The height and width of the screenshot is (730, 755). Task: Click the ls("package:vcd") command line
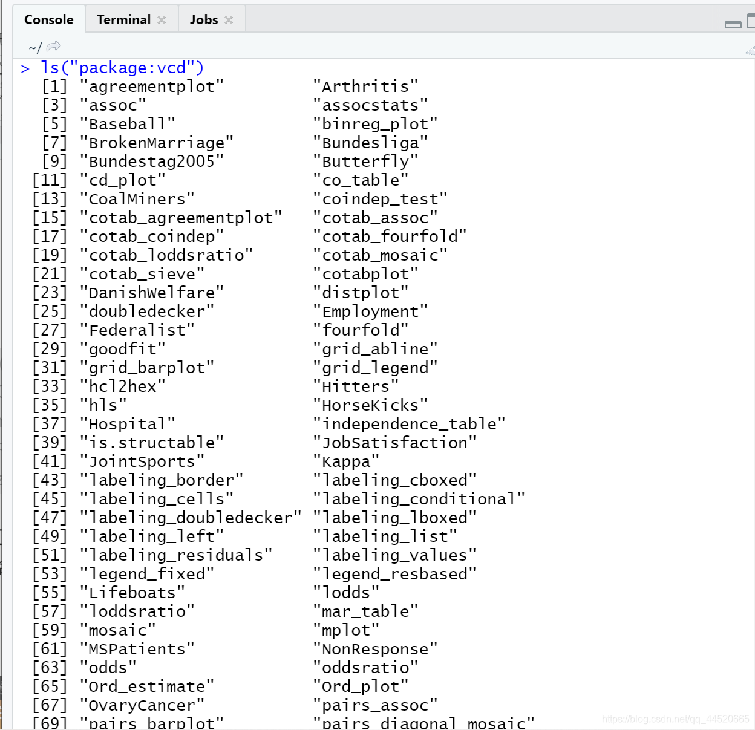pos(122,68)
